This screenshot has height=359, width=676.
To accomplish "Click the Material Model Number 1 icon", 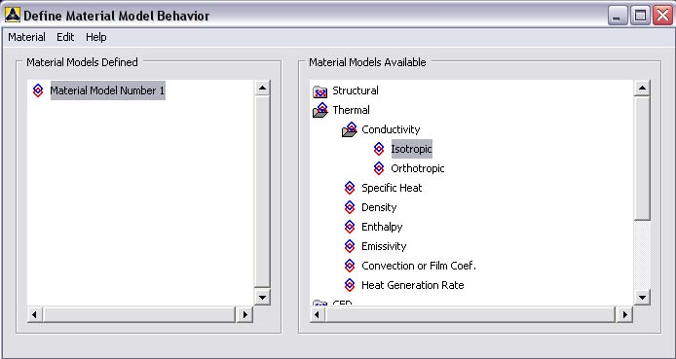I will (x=38, y=90).
